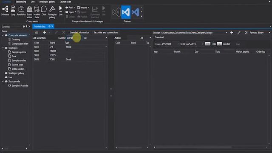Click the edit pencil in securities toolbar
This screenshot has height=153, width=272.
(56, 32)
